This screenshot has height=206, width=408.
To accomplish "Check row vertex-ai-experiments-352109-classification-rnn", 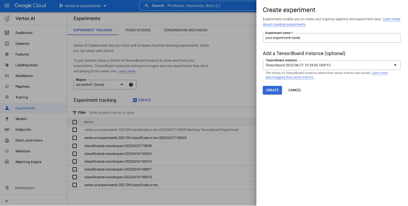I will (75, 185).
